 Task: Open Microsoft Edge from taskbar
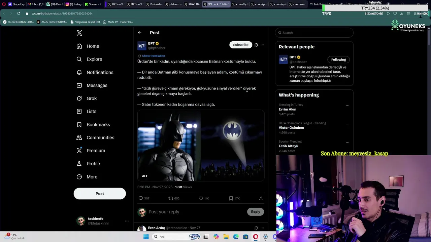tap(236, 237)
